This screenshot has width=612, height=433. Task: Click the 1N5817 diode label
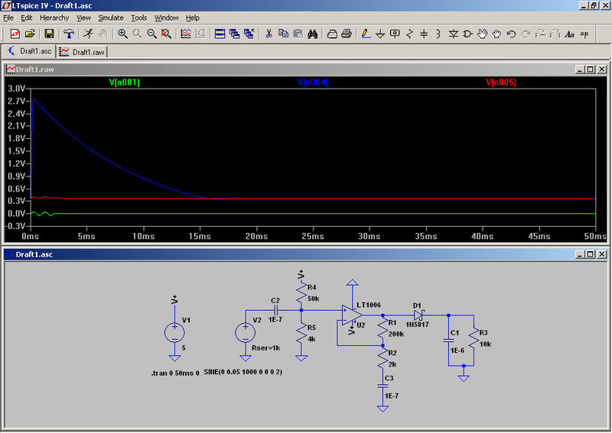[417, 325]
